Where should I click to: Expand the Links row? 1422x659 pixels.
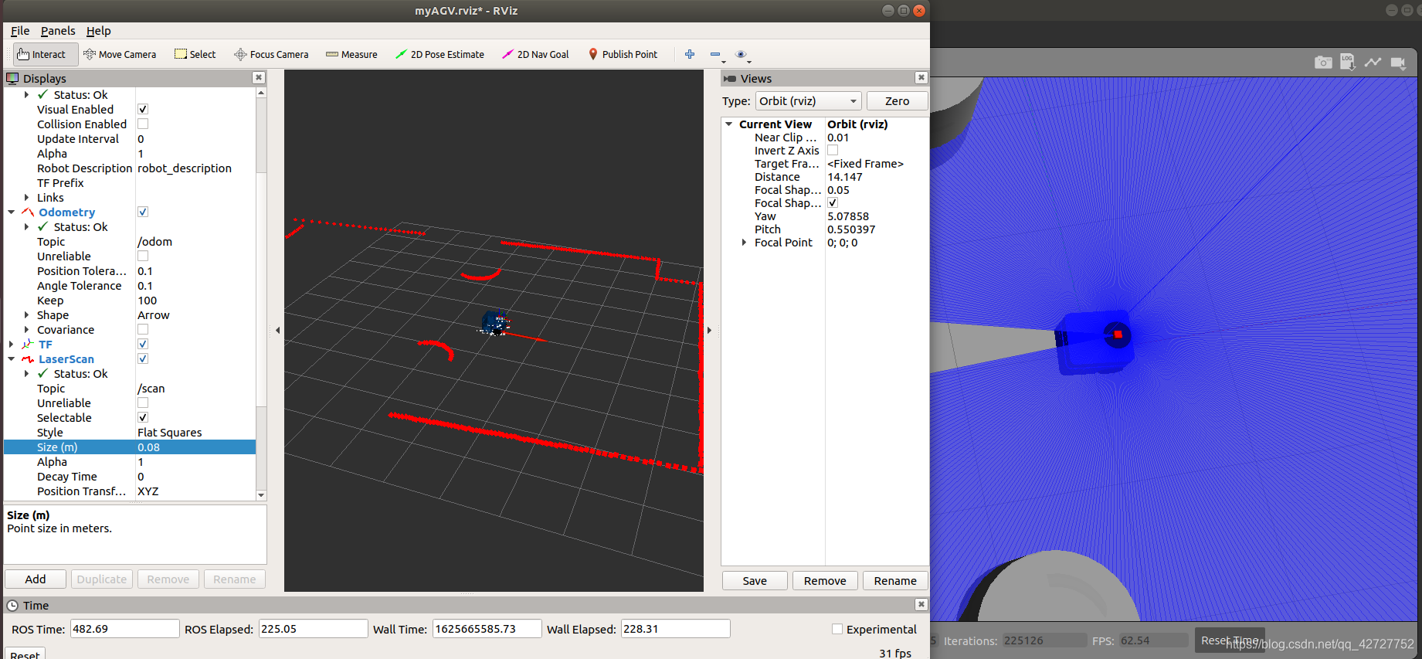tap(27, 197)
